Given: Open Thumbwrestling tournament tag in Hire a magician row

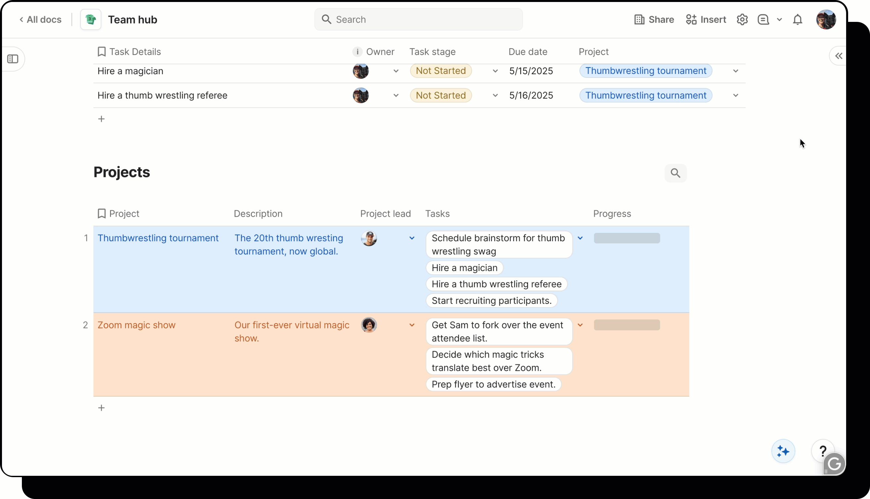Looking at the screenshot, I should 646,71.
